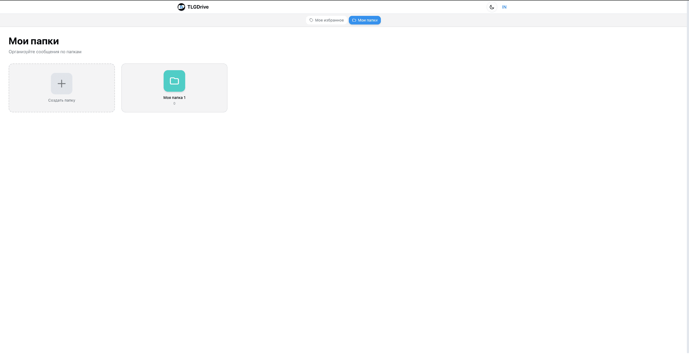Change interface language via IN control

click(x=504, y=7)
